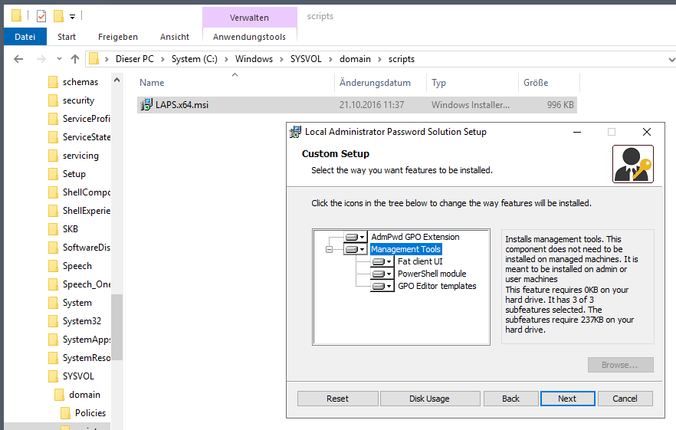Click navigation pane scroll up arrow
This screenshot has width=676, height=430.
click(x=116, y=80)
